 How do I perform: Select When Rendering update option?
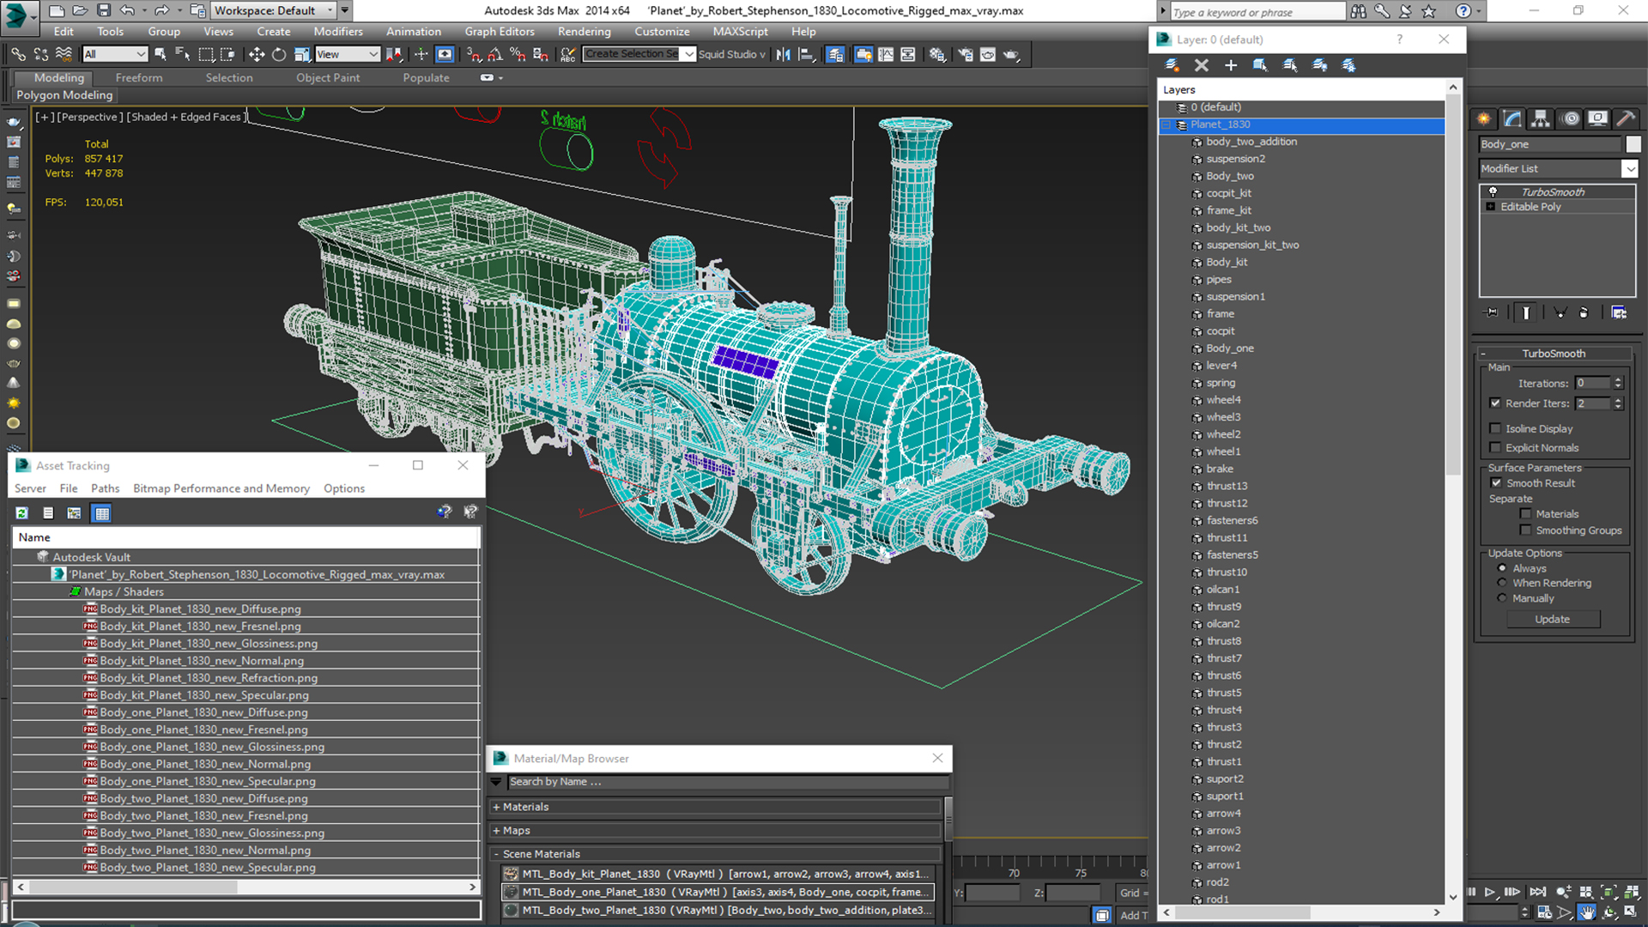point(1502,583)
